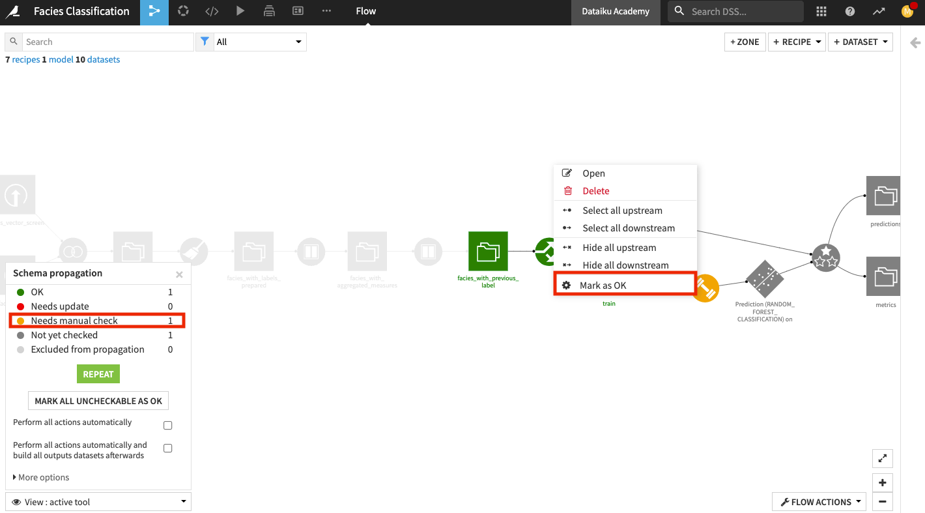925x513 pixels.
Task: Enable Perform all actions automatically checkbox
Action: click(x=167, y=426)
